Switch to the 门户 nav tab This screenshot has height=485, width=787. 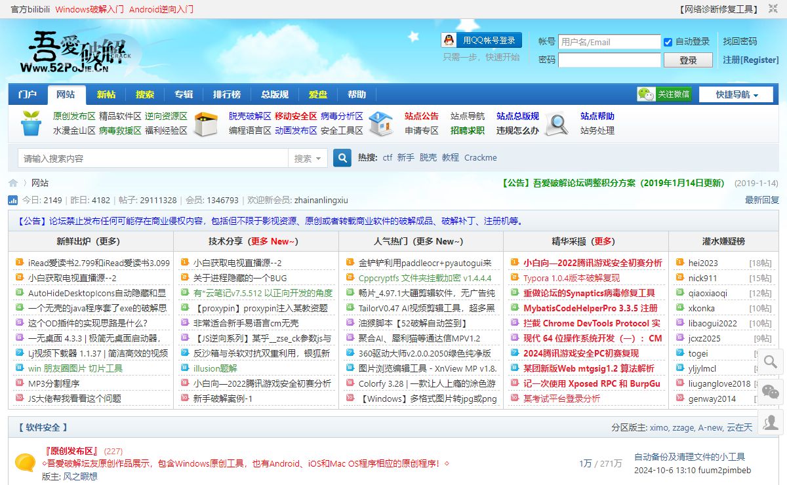[x=28, y=94]
